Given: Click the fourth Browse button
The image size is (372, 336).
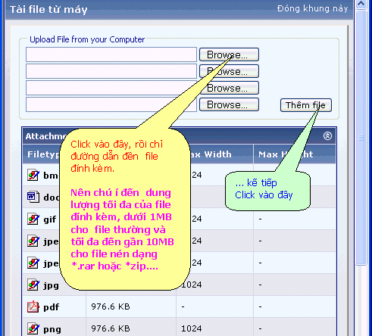Looking at the screenshot, I should [x=229, y=104].
